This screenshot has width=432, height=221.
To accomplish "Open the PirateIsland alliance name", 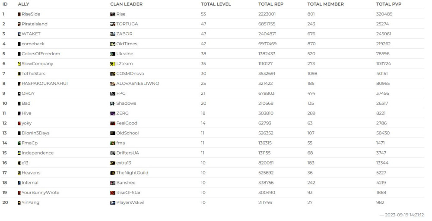I will (x=35, y=24).
